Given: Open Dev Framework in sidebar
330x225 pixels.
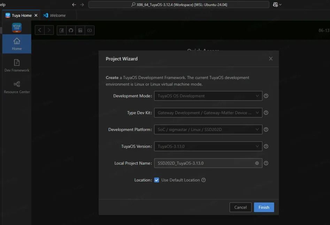Looking at the screenshot, I should click(17, 65).
